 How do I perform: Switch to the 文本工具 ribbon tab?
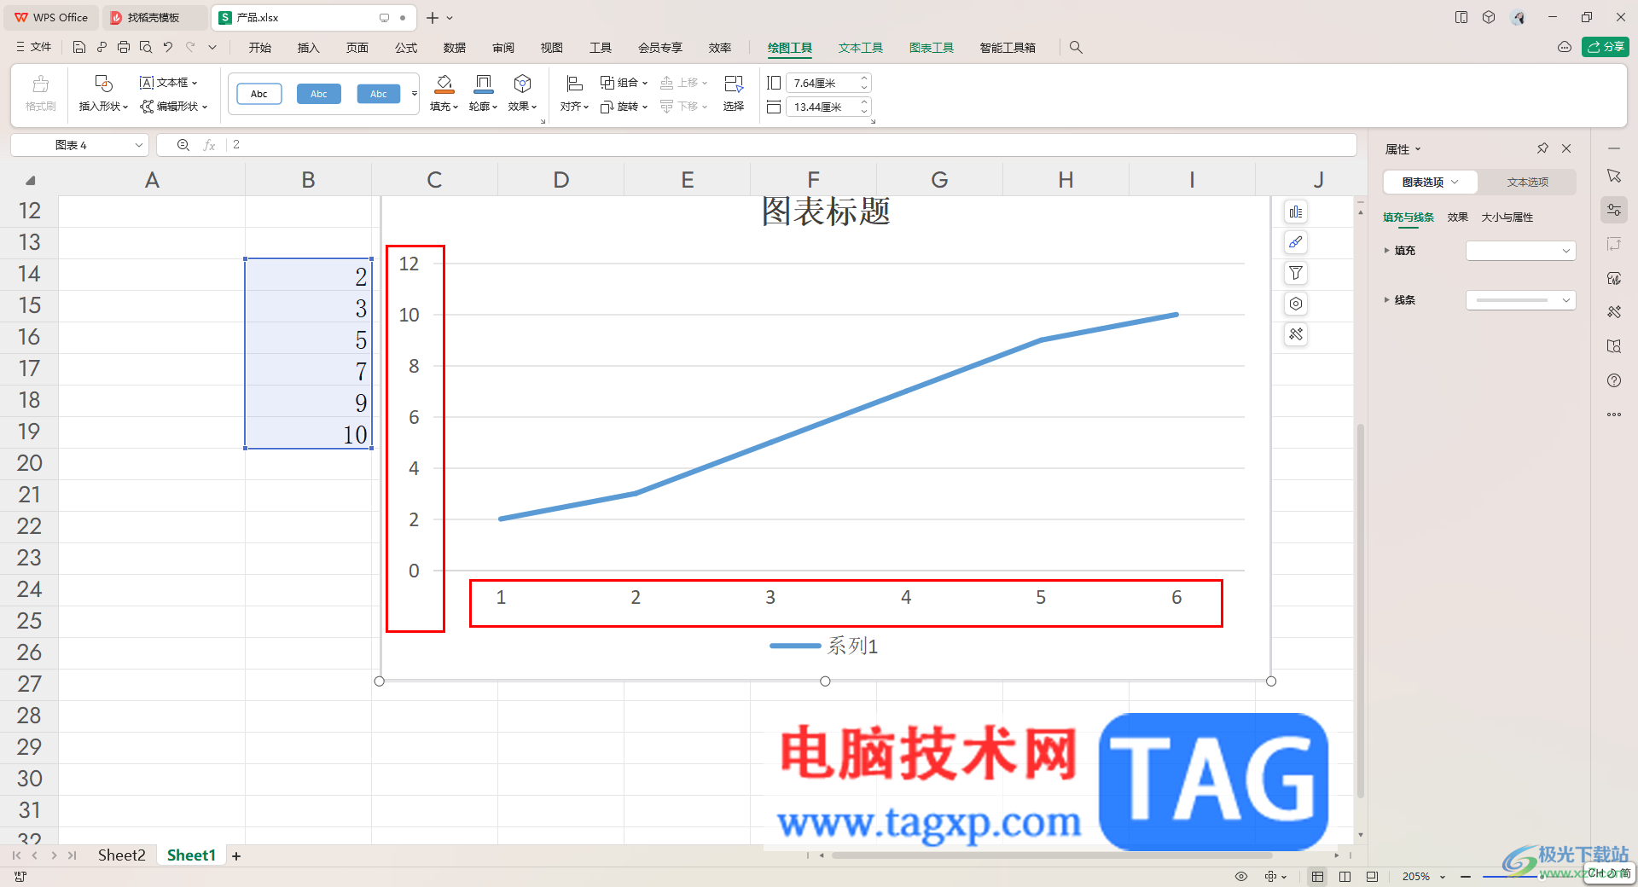point(861,48)
